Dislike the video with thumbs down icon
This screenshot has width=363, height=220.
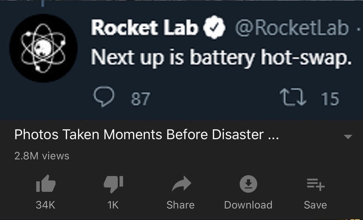coord(113,184)
